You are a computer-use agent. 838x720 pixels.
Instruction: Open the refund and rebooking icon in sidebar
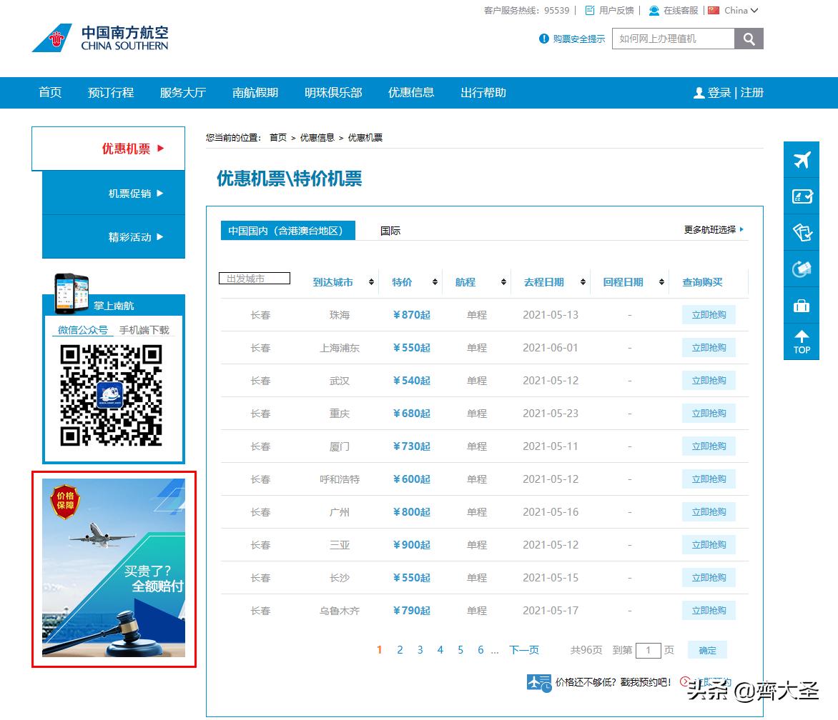click(x=801, y=269)
